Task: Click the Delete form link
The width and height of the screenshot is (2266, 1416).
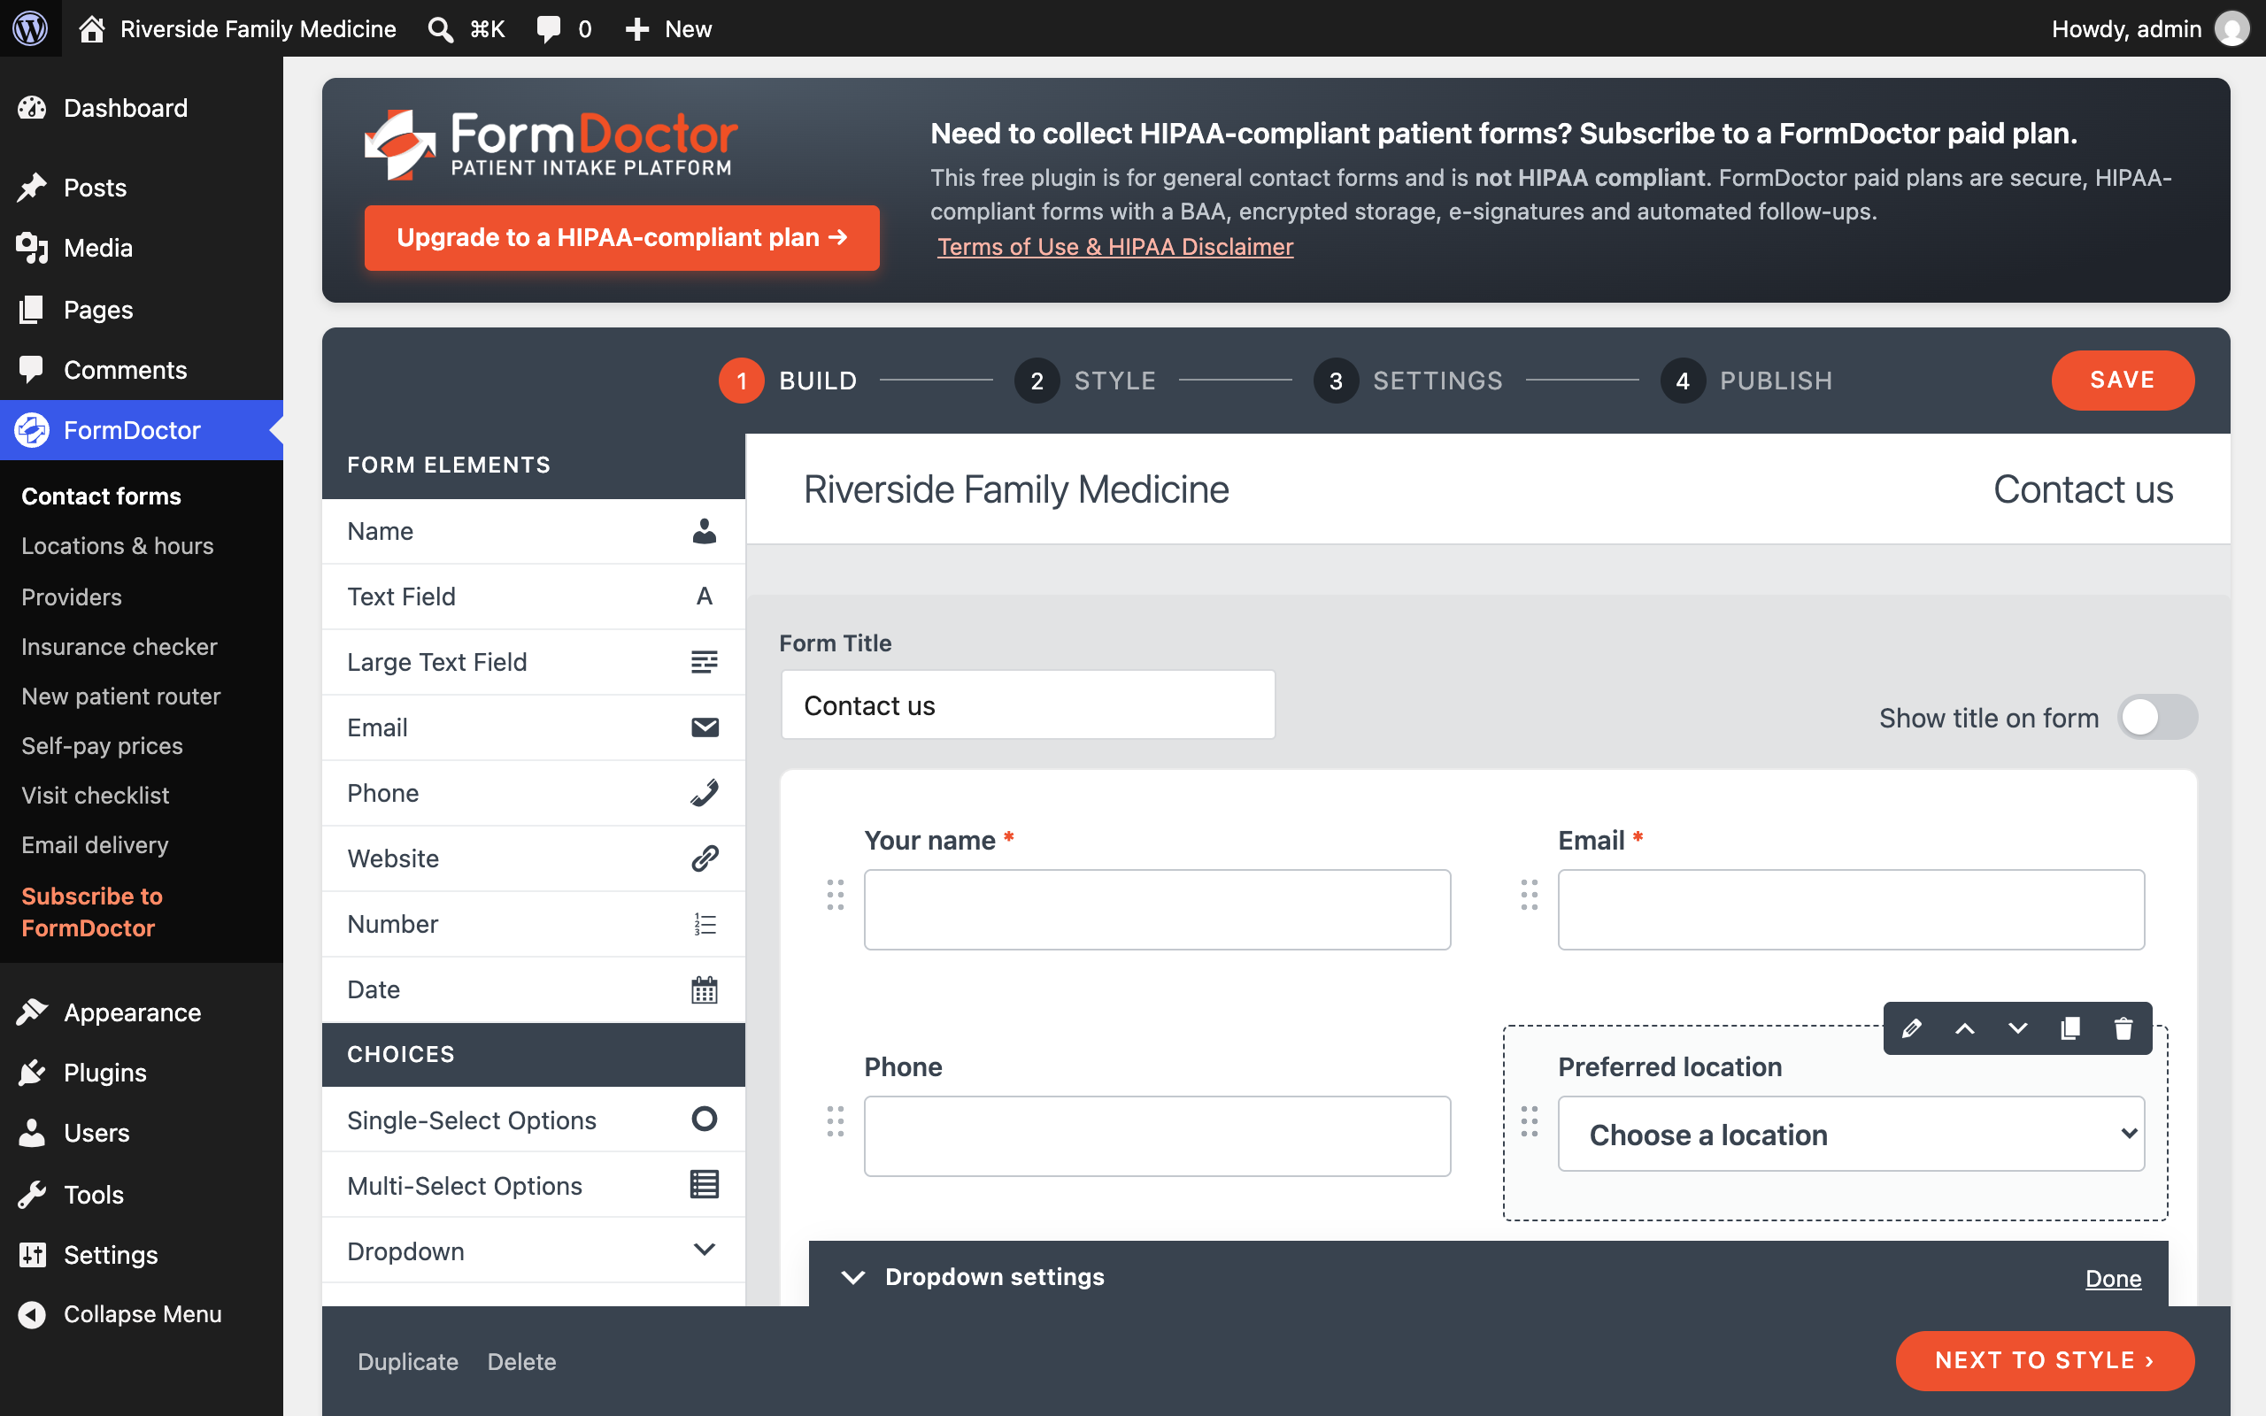Action: [x=521, y=1362]
